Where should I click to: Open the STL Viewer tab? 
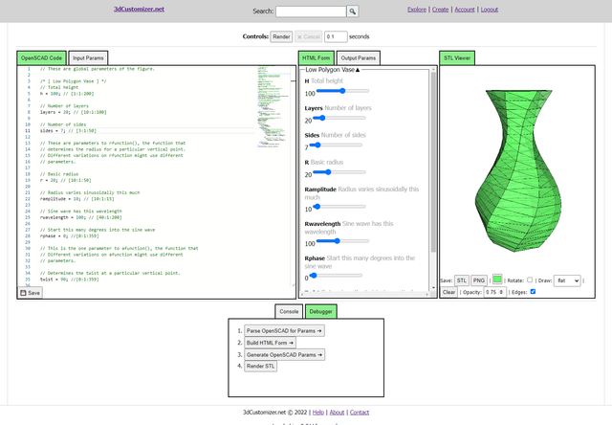coord(457,57)
